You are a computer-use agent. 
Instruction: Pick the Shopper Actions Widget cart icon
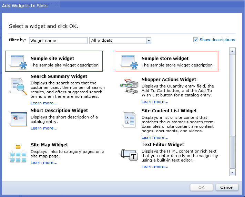point(129,86)
